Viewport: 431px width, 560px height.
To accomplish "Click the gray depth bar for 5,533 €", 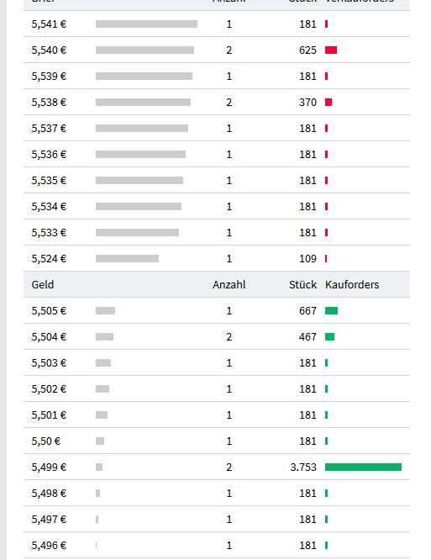I will click(137, 233).
